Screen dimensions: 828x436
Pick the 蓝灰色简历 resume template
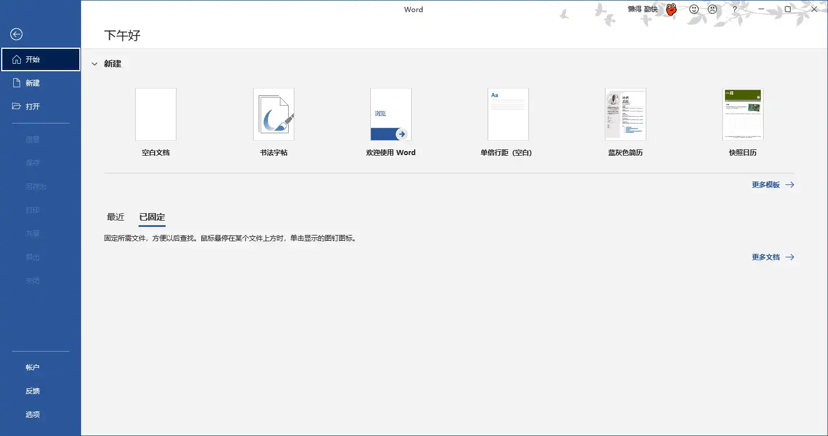coord(626,114)
